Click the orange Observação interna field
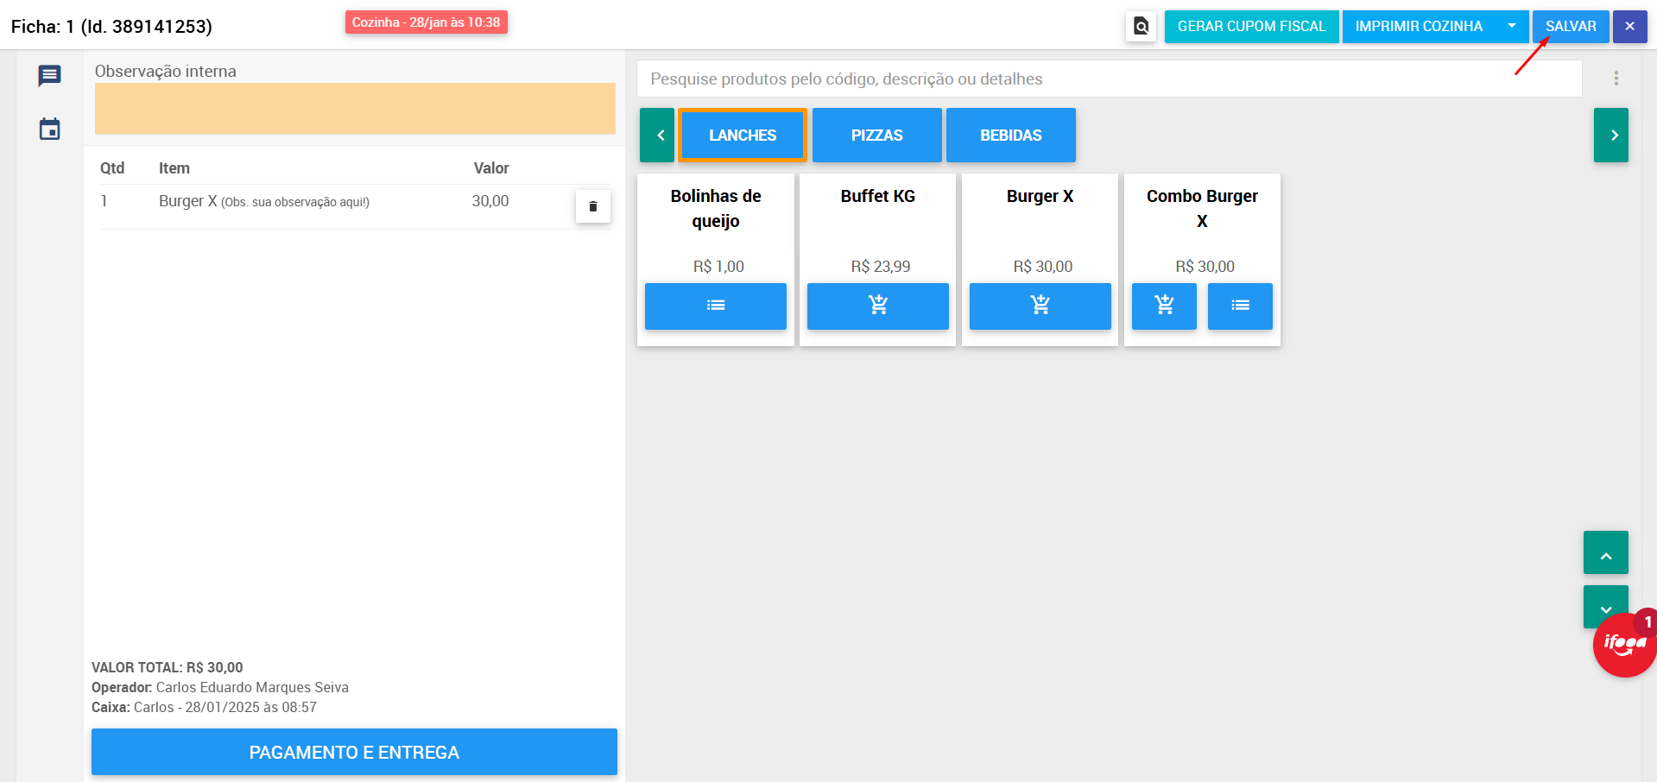The width and height of the screenshot is (1657, 782). point(355,109)
